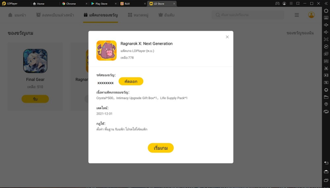
Task: Open operation recorder (sync play) icon
Action: 326,46
